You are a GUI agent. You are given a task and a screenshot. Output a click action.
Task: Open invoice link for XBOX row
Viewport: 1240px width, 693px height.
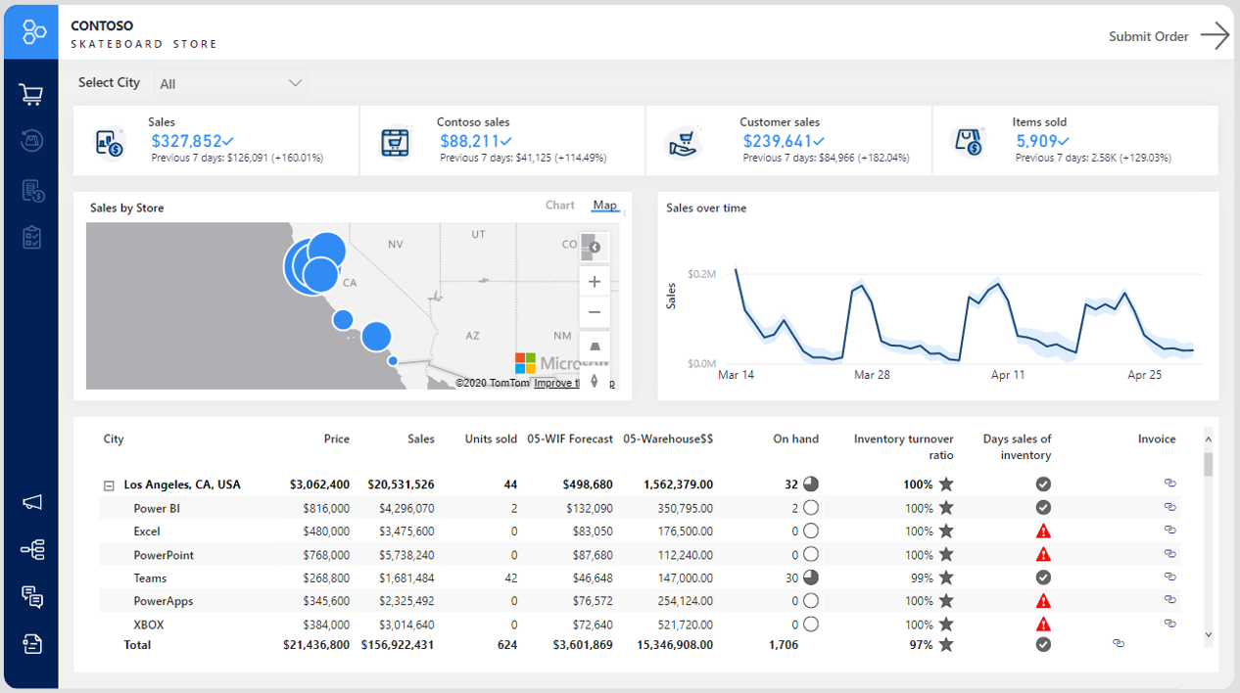(x=1169, y=623)
